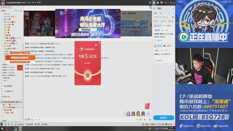Viewport: 233px width, 131px height.
Task: Click the 录音 record button in bottom toolbar
Action: pyautogui.click(x=37, y=124)
